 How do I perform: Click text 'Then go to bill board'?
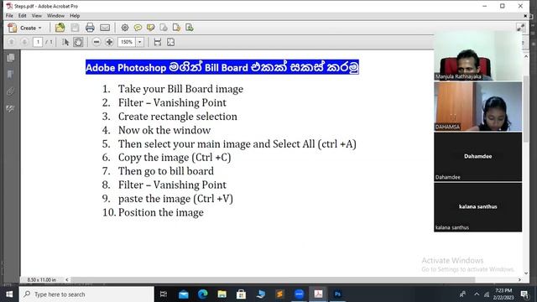(166, 171)
